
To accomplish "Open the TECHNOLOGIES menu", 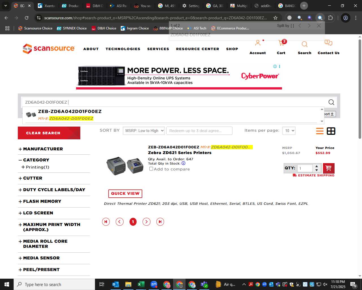I will point(123,49).
